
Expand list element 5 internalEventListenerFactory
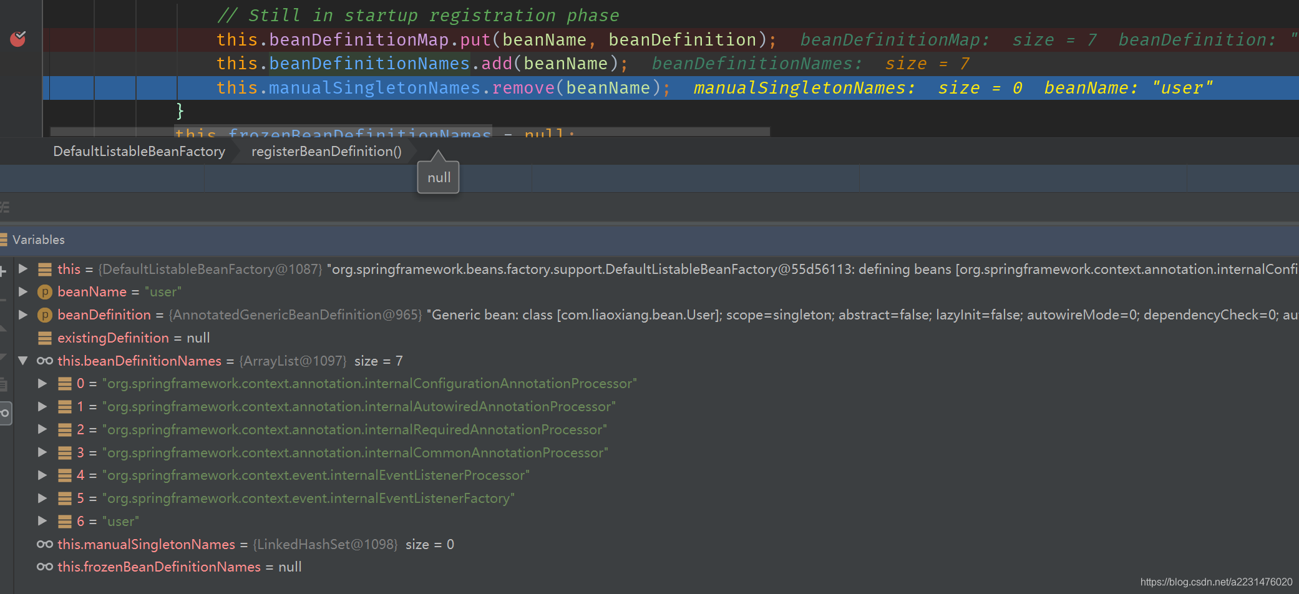tap(42, 498)
